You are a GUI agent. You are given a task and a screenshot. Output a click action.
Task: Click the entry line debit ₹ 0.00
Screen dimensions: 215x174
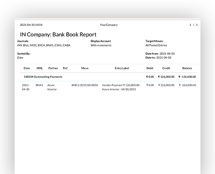click(x=150, y=85)
